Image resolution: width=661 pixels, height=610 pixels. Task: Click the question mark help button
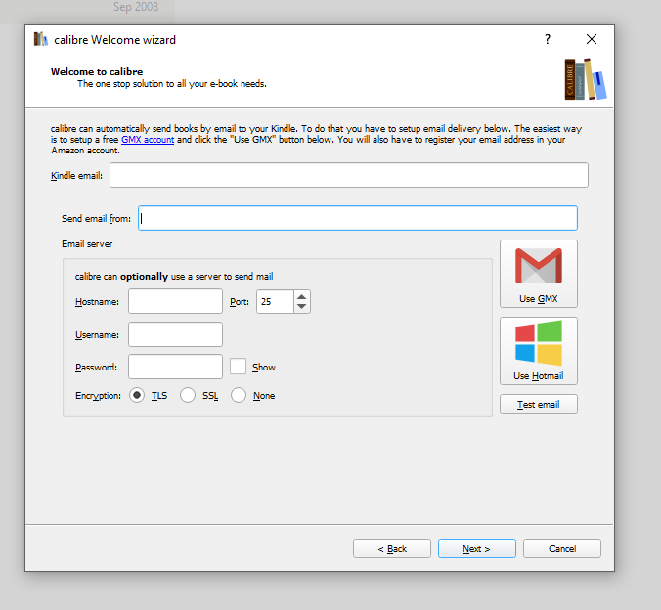tap(548, 40)
